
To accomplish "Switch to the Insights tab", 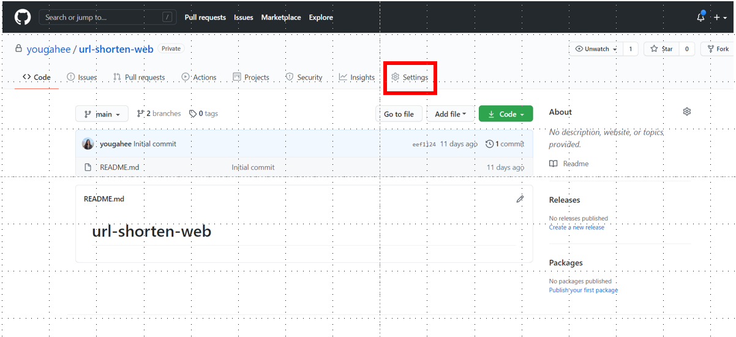I will (x=356, y=77).
